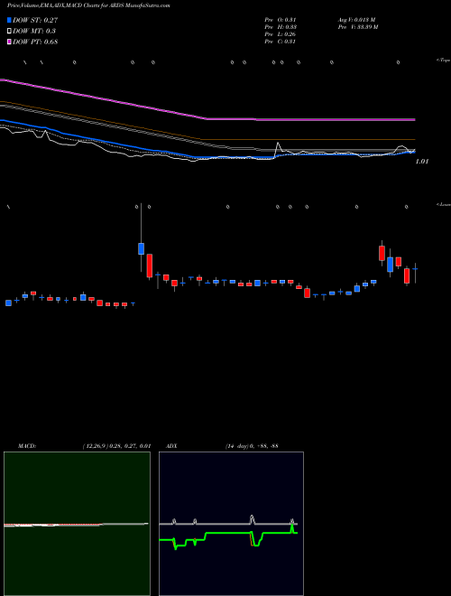Screen dimensions: 451x596
Task: Click the 'Pre H: 0.33' high value
Action: pyautogui.click(x=281, y=27)
